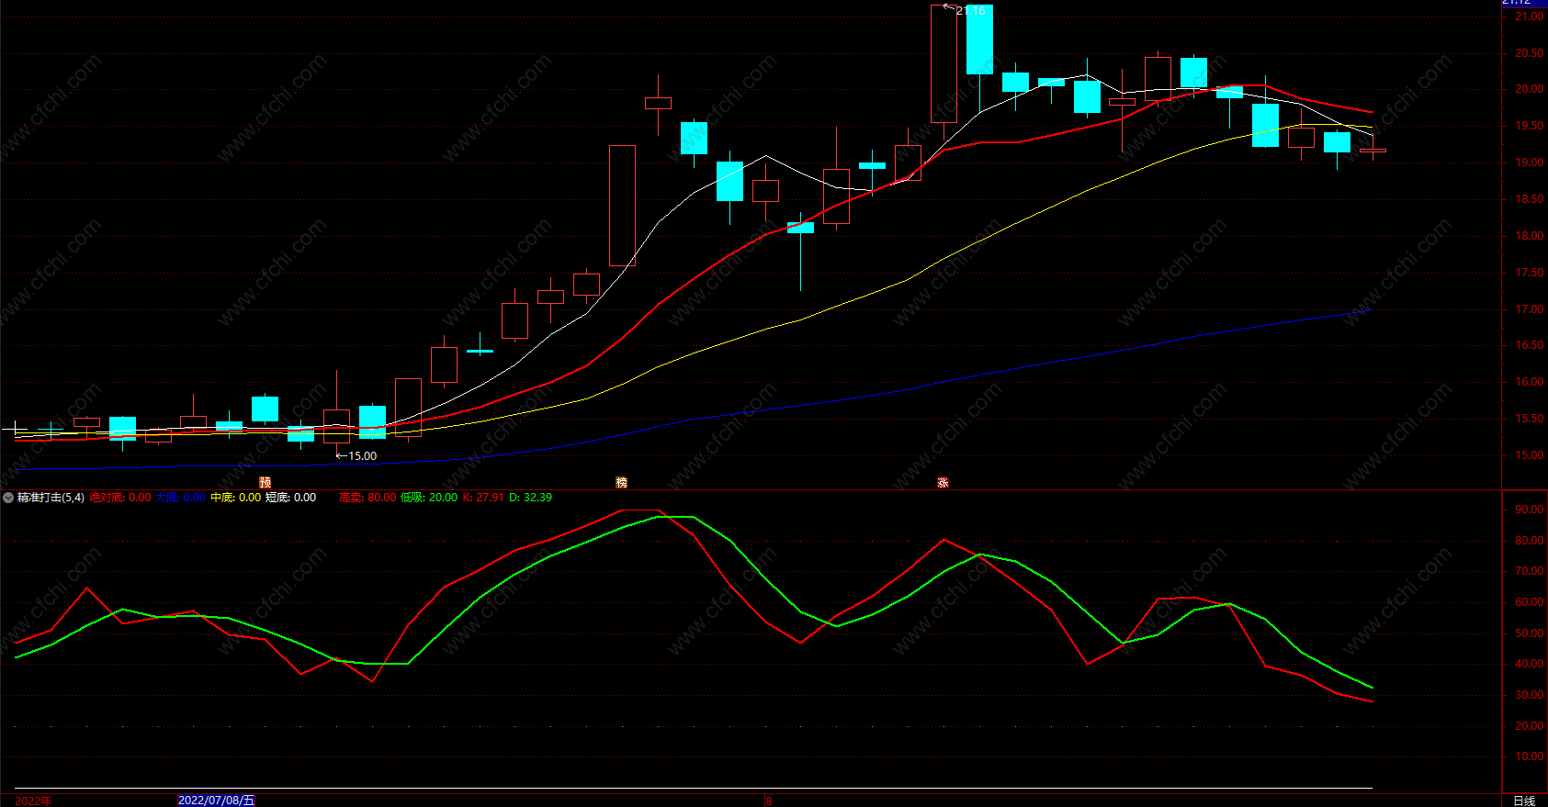Viewport: 1548px width, 807px height.
Task: Select the 中底: 0.00 readout
Action: pyautogui.click(x=236, y=498)
